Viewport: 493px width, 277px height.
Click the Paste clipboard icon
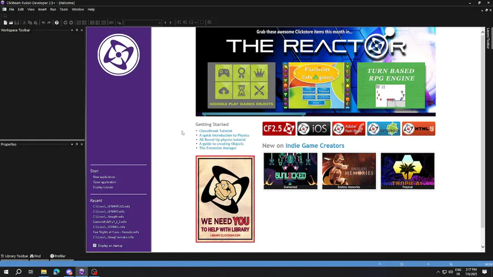[36, 22]
